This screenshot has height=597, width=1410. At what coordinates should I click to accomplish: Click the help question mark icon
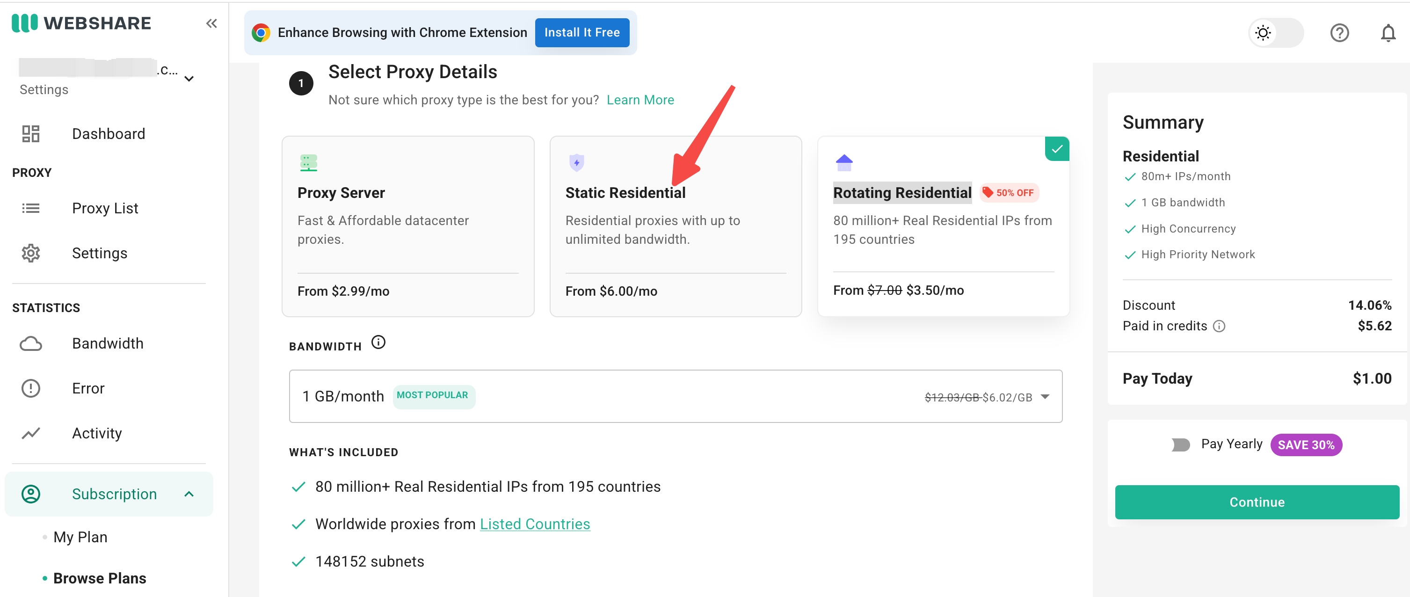coord(1339,33)
